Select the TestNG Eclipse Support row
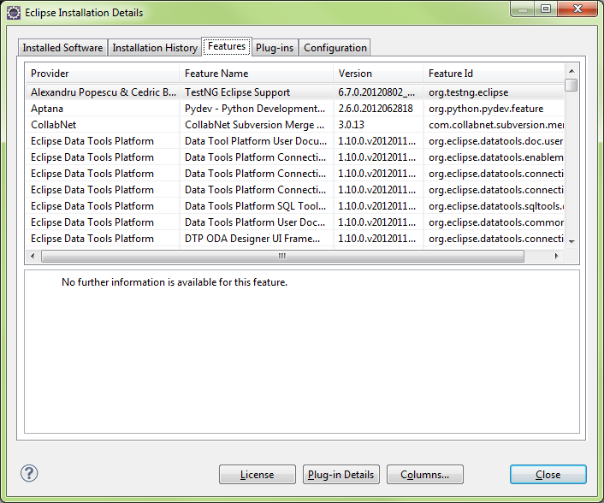The image size is (604, 503). click(255, 92)
